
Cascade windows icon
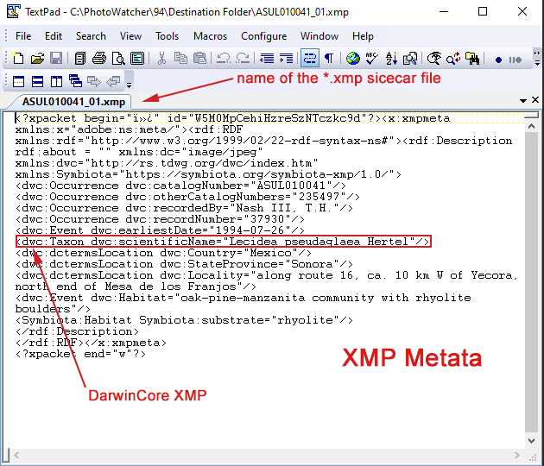[x=75, y=81]
